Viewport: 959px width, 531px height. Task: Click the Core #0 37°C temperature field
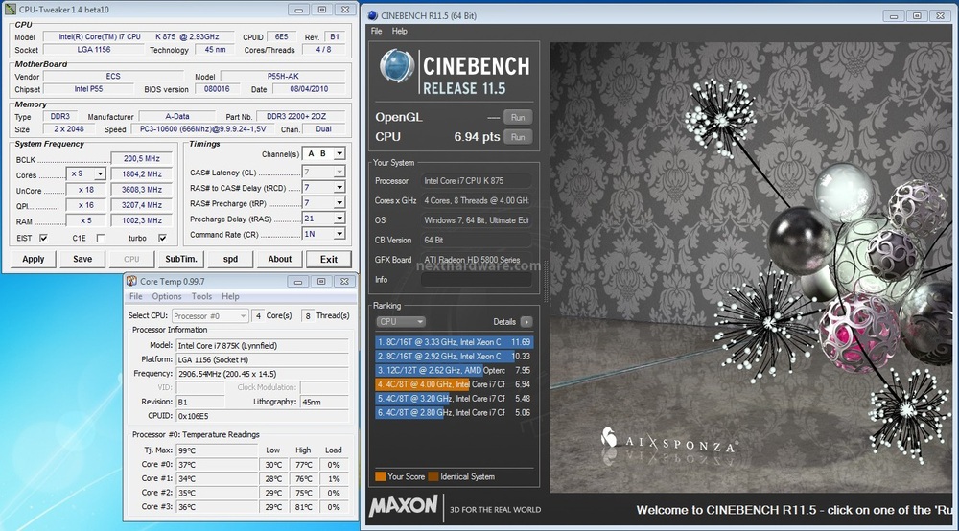tap(217, 465)
